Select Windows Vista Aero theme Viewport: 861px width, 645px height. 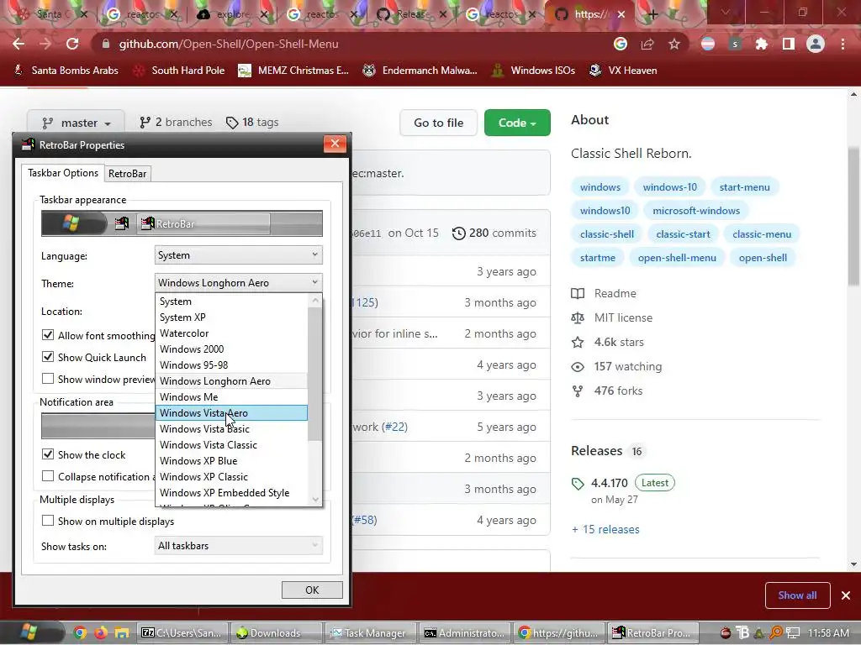point(232,413)
